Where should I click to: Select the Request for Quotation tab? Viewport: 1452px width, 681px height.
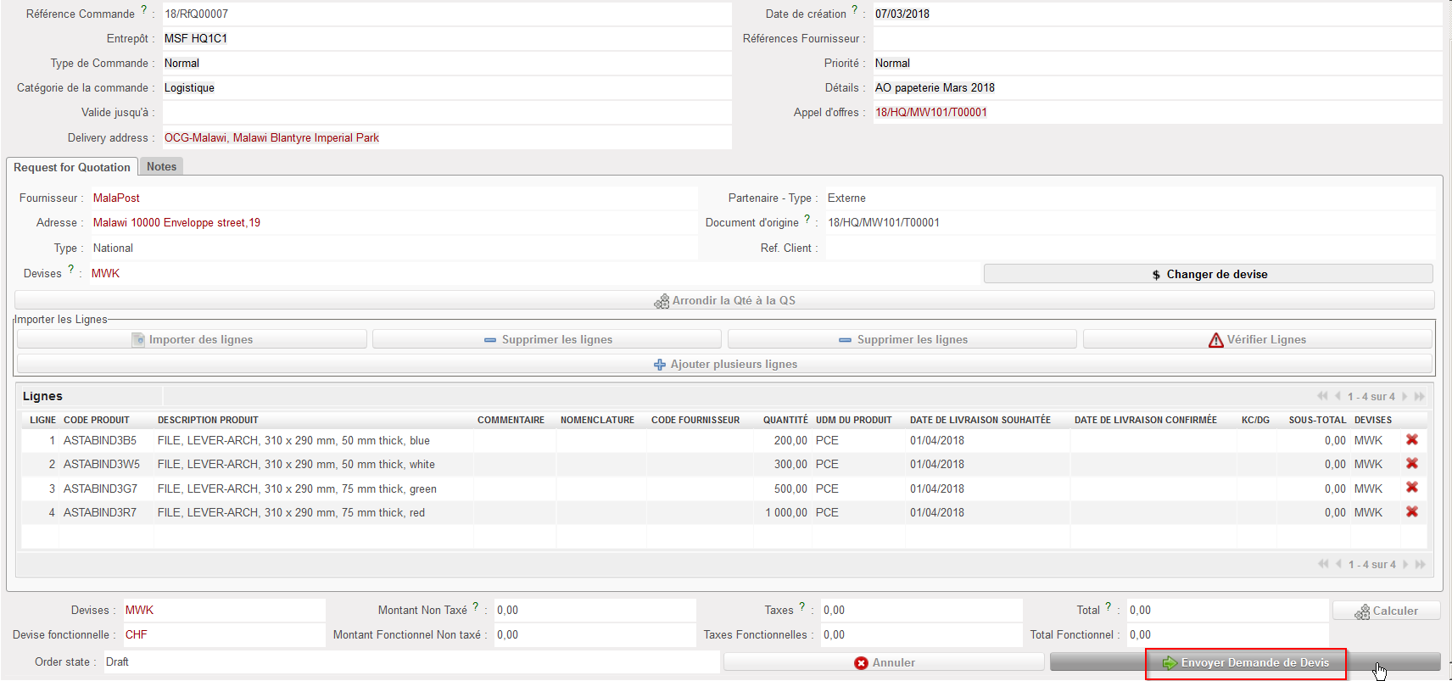[x=72, y=168]
